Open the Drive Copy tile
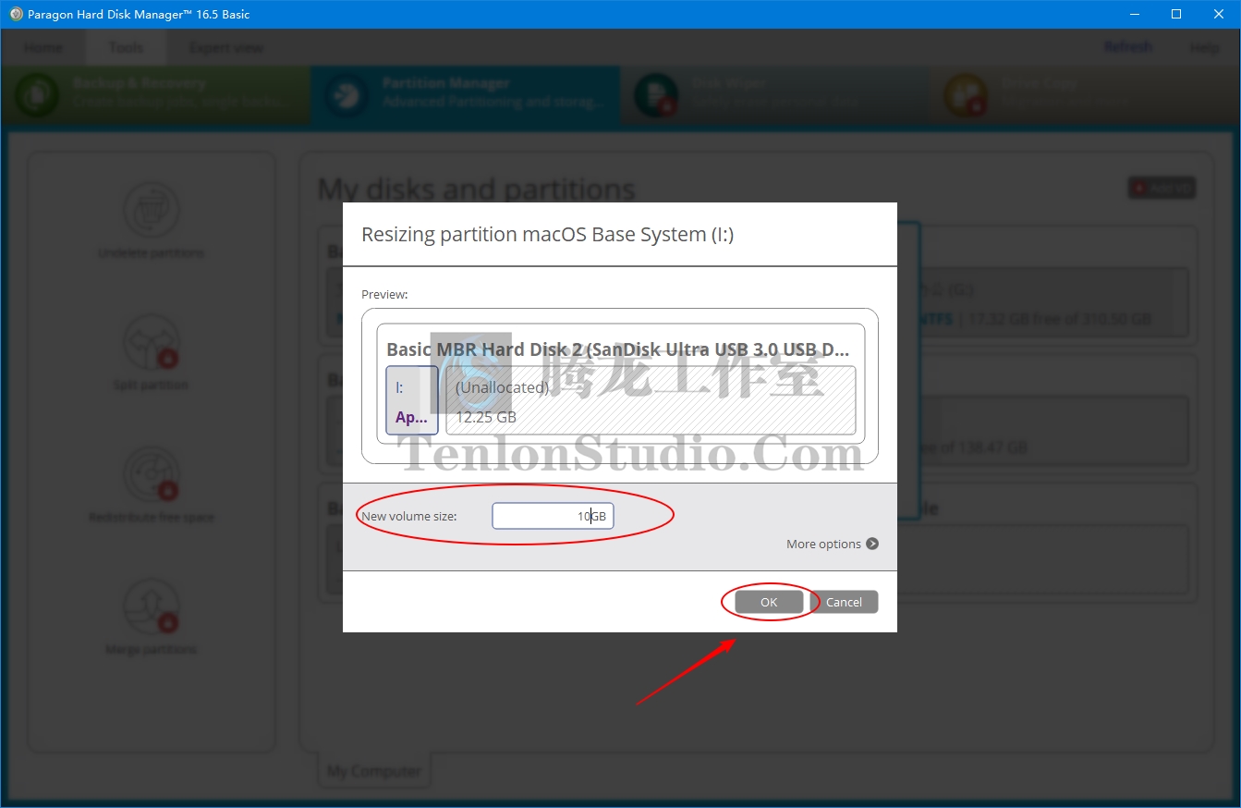This screenshot has width=1241, height=808. [x=1084, y=94]
